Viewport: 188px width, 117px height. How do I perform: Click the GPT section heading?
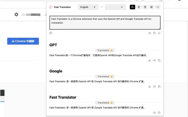click(53, 45)
